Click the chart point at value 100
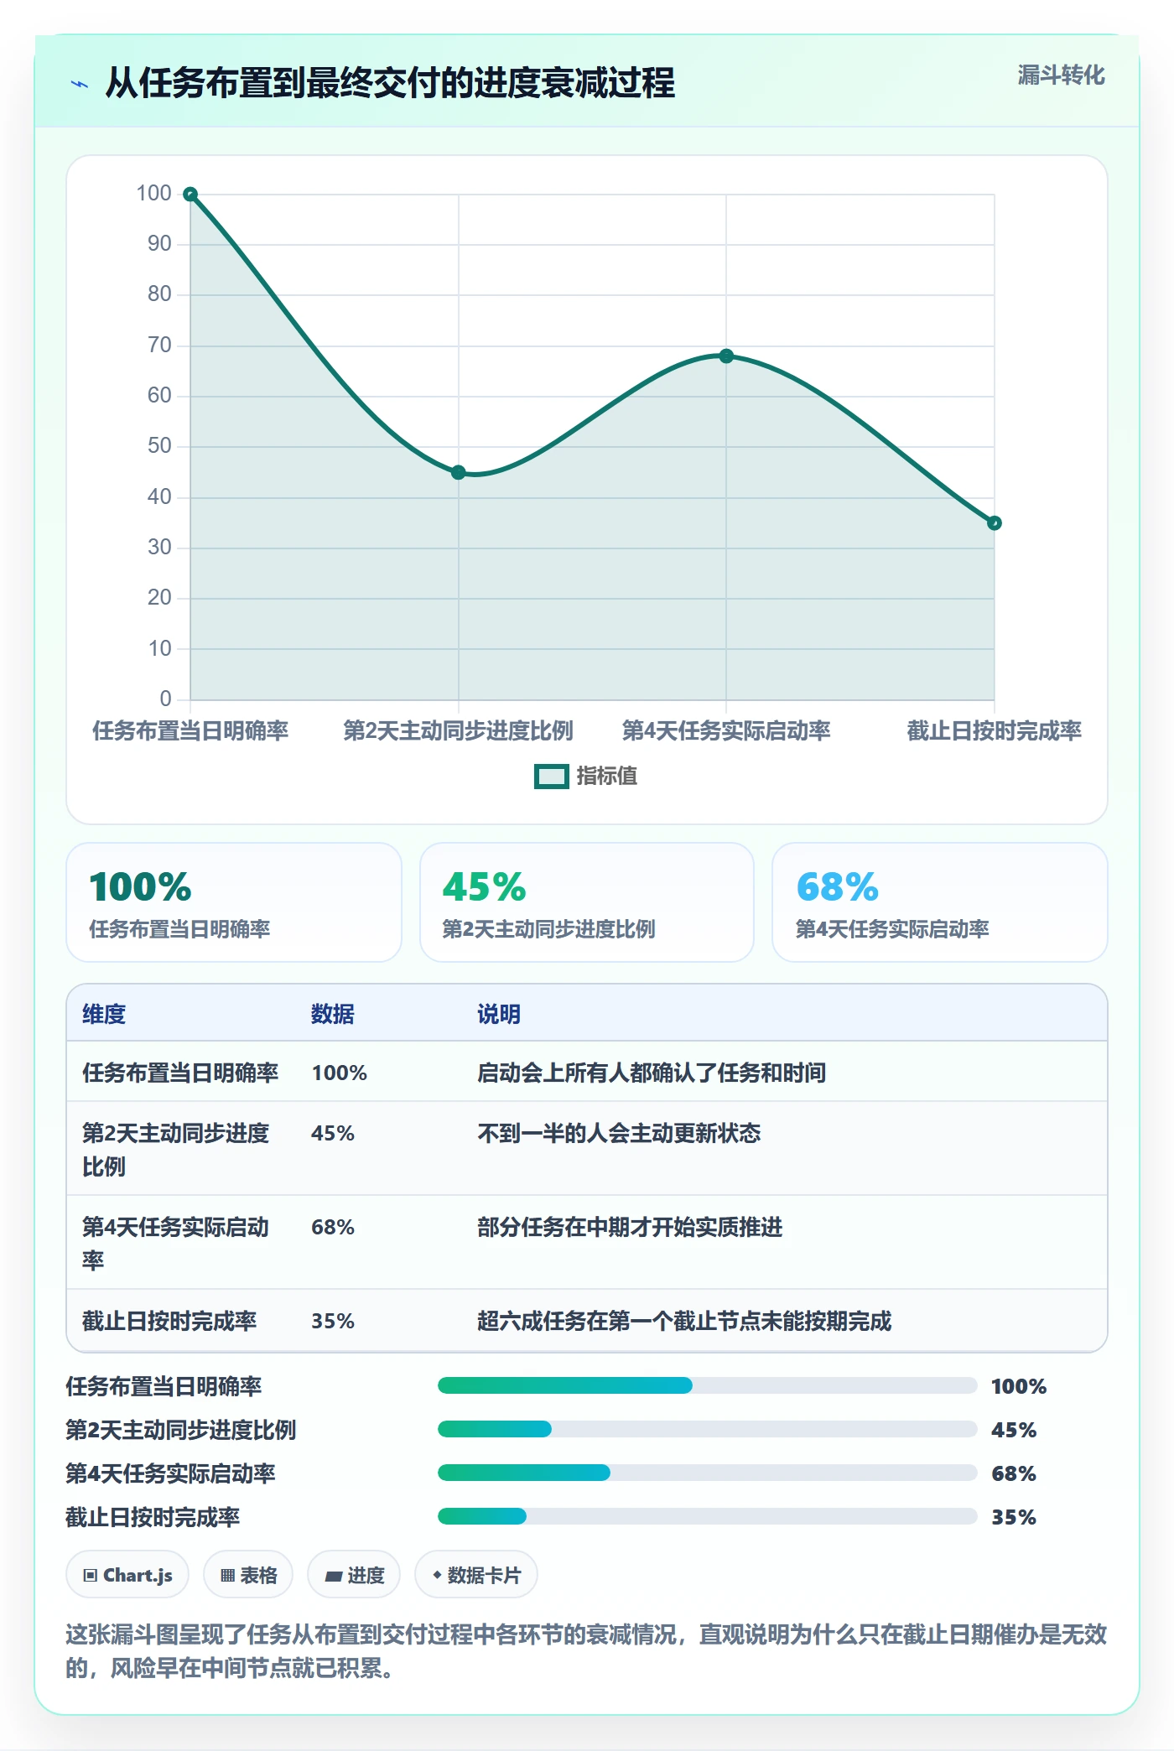Viewport: 1174px width, 1751px height. [190, 195]
